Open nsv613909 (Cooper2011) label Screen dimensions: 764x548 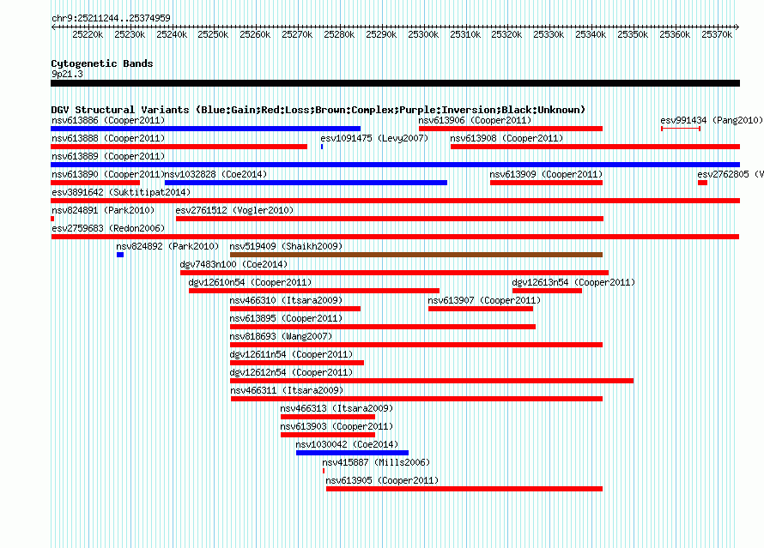[x=546, y=174]
